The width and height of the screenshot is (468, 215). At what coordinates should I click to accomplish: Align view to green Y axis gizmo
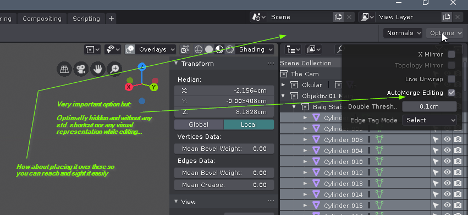(x=154, y=87)
